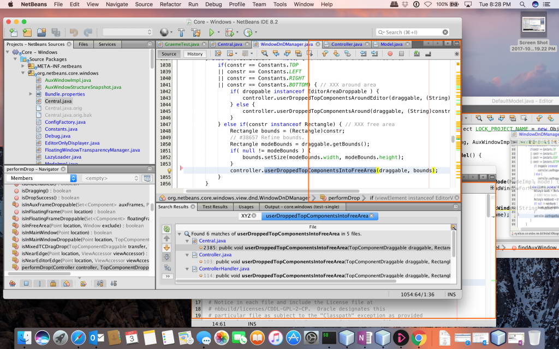Open the Refactor menu
This screenshot has height=349, width=559.
click(x=170, y=4)
